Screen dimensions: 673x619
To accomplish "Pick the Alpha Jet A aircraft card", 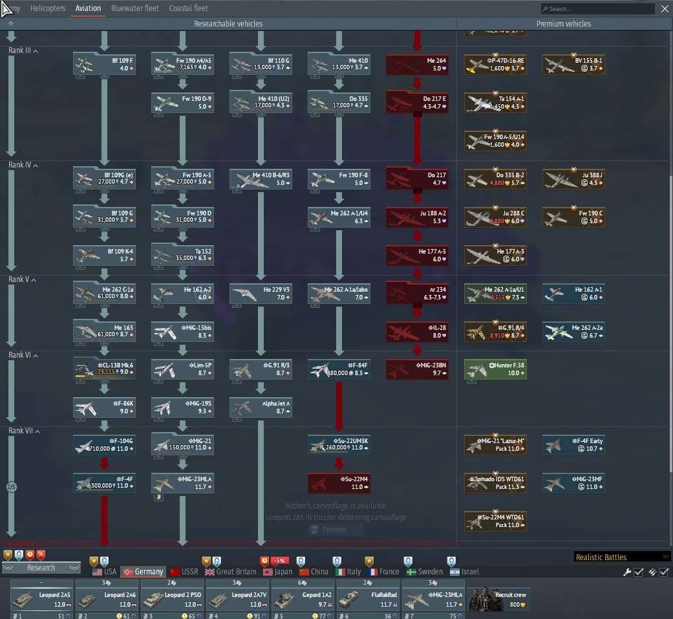I will tap(261, 407).
